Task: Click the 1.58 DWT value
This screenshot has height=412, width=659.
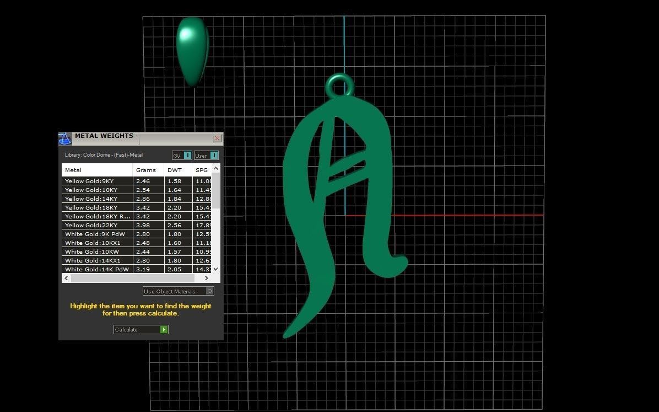Action: click(x=175, y=181)
